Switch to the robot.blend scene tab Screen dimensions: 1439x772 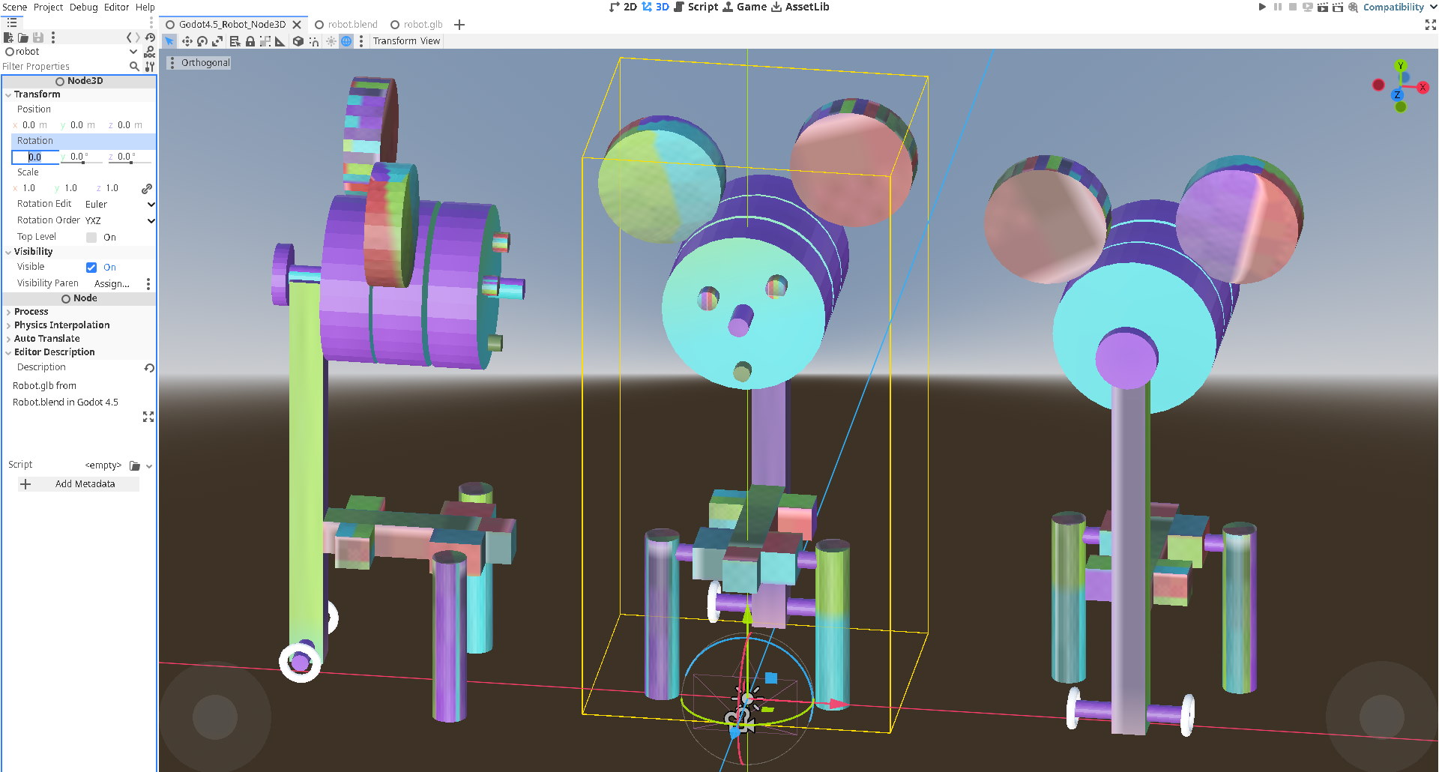(352, 24)
